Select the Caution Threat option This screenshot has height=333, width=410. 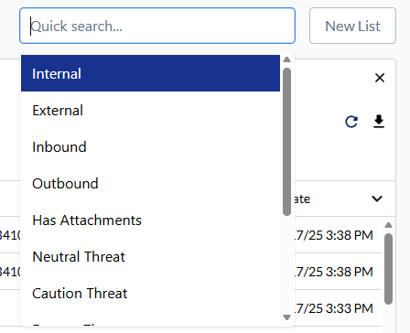(x=150, y=293)
